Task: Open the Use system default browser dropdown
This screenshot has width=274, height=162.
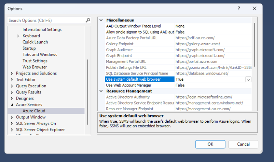Action: point(248,79)
